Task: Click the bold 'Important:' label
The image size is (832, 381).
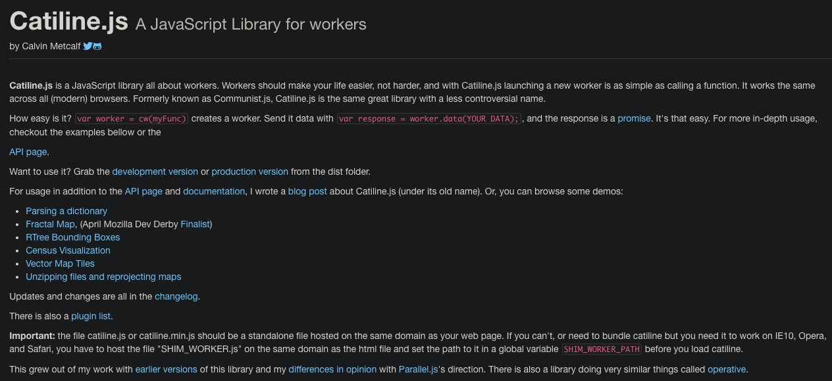Action: tap(32, 336)
